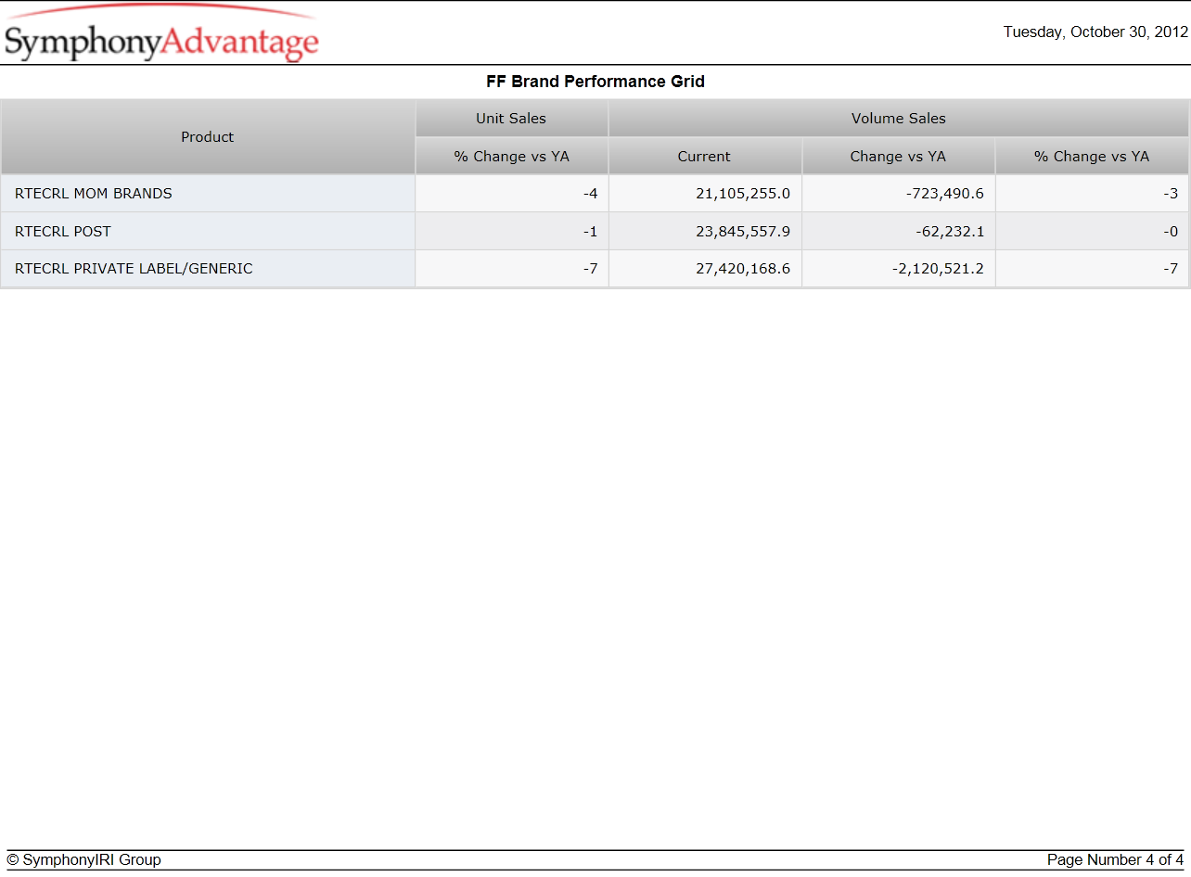Click the 23,845,557.9 volume cell
Image resolution: width=1191 pixels, height=877 pixels.
[x=705, y=232]
